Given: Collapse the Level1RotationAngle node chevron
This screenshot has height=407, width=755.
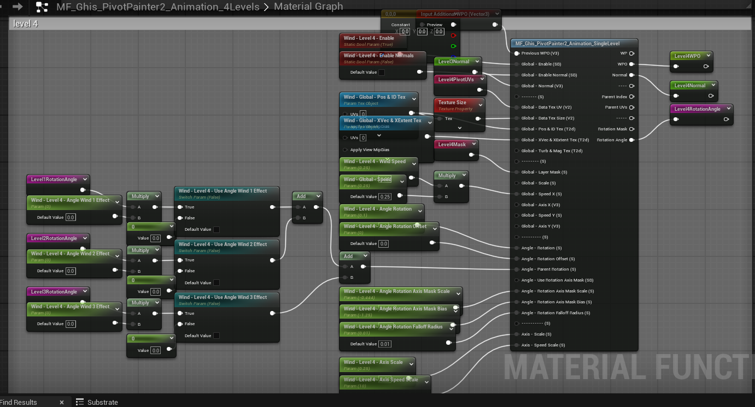Looking at the screenshot, I should [85, 179].
